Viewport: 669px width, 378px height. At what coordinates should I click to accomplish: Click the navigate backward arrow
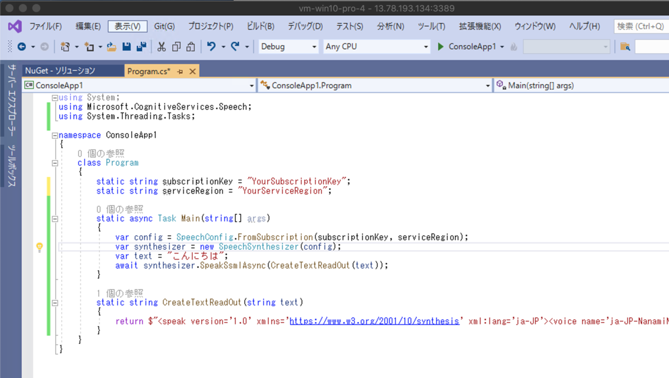click(21, 47)
